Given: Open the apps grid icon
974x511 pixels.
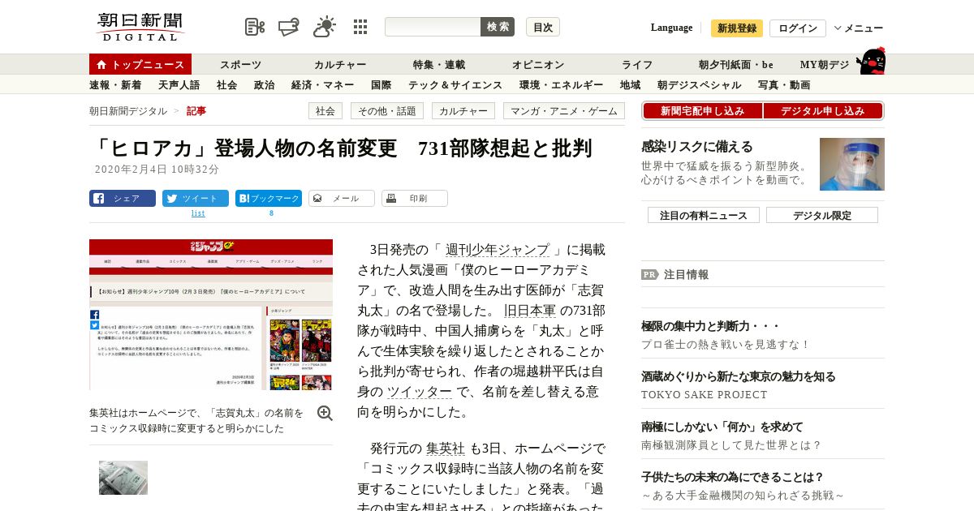Looking at the screenshot, I should point(360,27).
